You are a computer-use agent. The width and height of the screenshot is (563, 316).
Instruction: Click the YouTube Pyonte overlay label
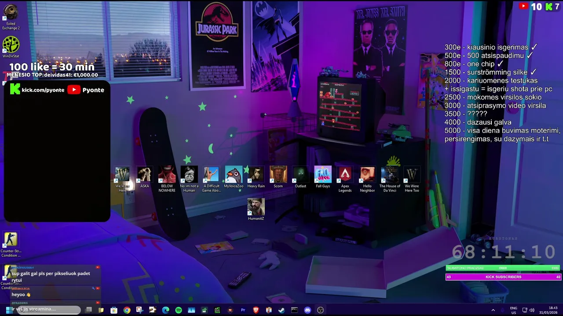click(x=86, y=90)
